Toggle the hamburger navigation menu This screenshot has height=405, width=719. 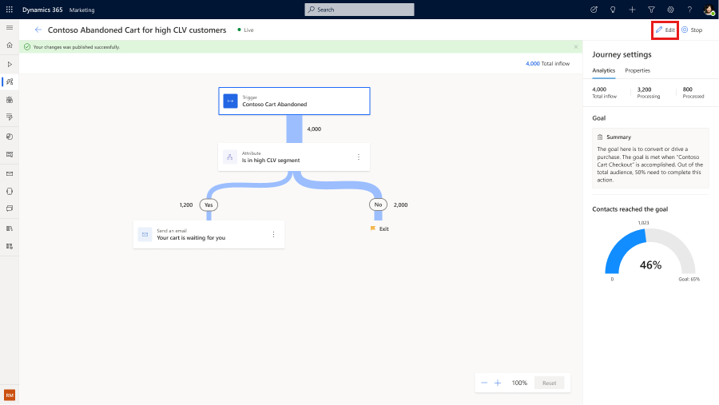9,28
